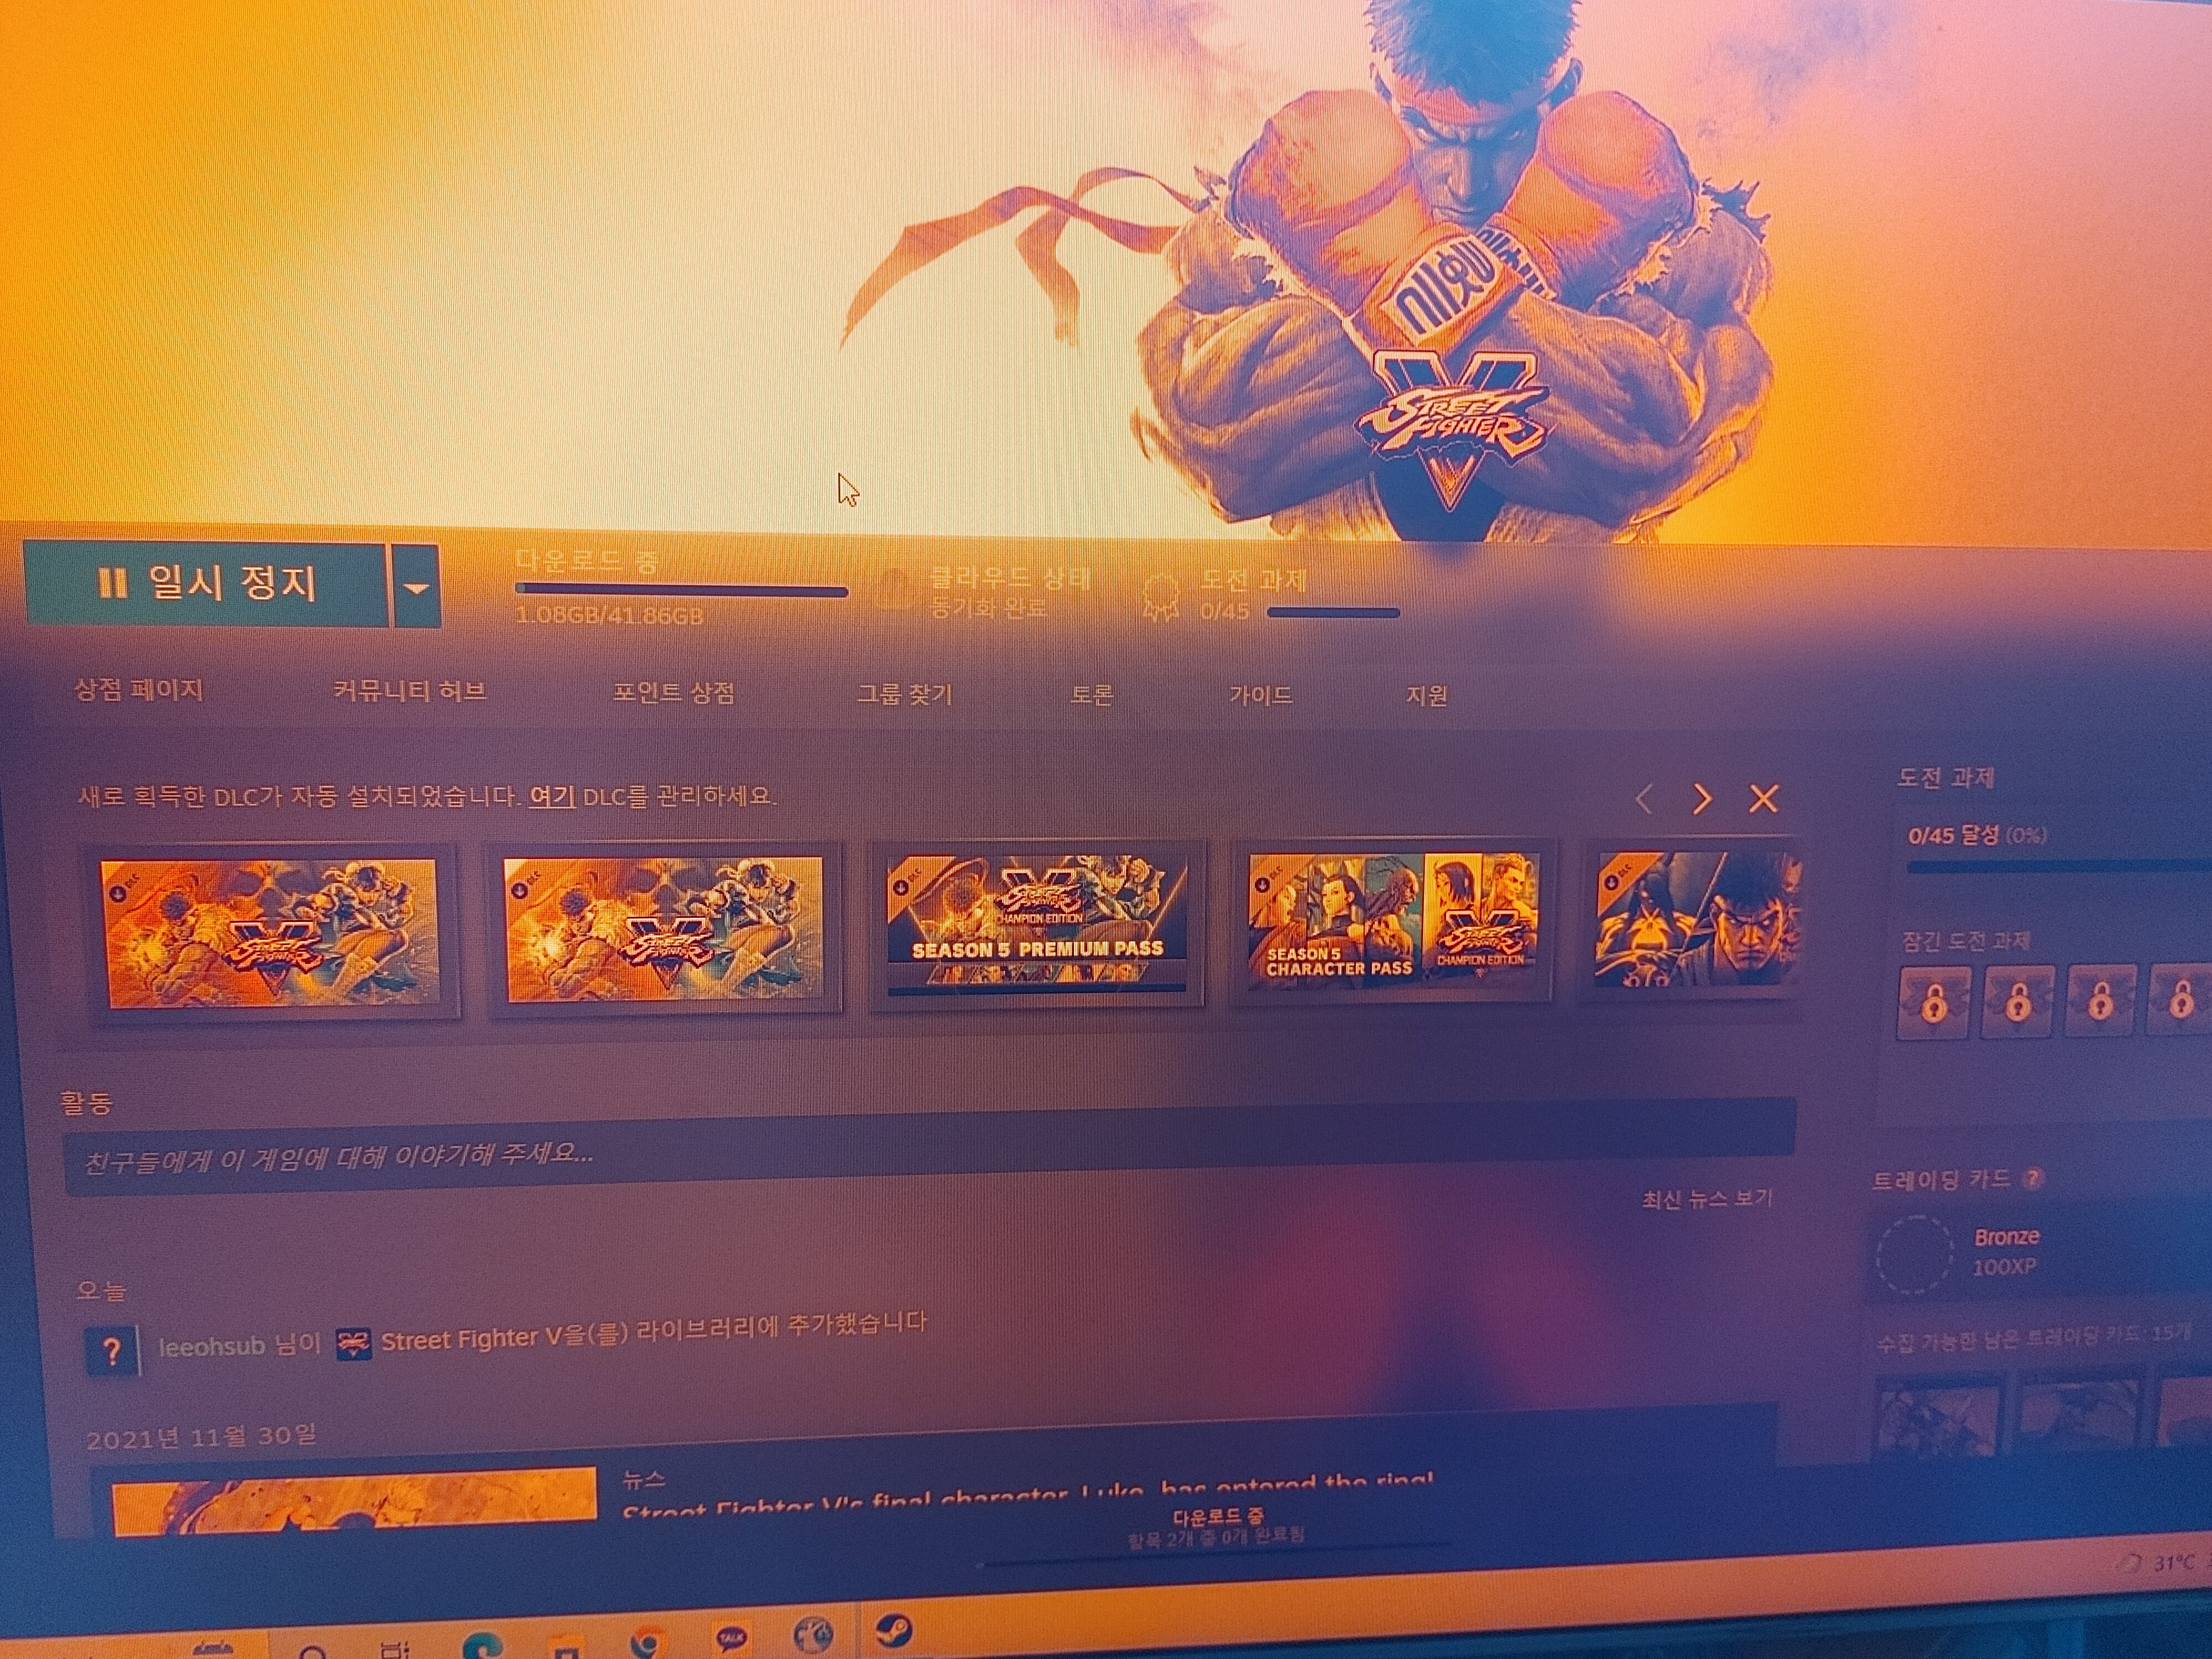Screen dimensions: 2212x1659
Task: Click the achievements ribbon icon in status bar
Action: [x=1161, y=598]
